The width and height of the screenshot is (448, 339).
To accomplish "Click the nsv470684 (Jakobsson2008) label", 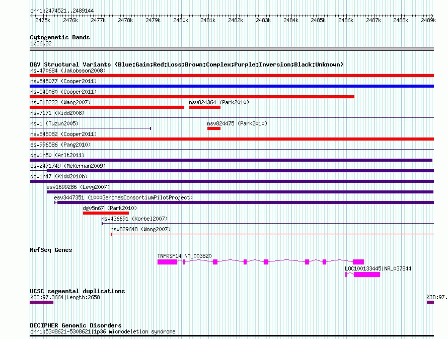I will pyautogui.click(x=68, y=71).
